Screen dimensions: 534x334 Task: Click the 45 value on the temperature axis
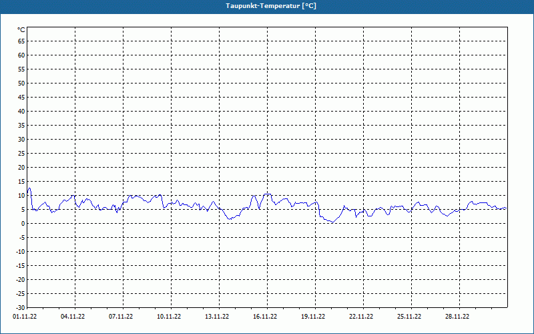coord(21,97)
